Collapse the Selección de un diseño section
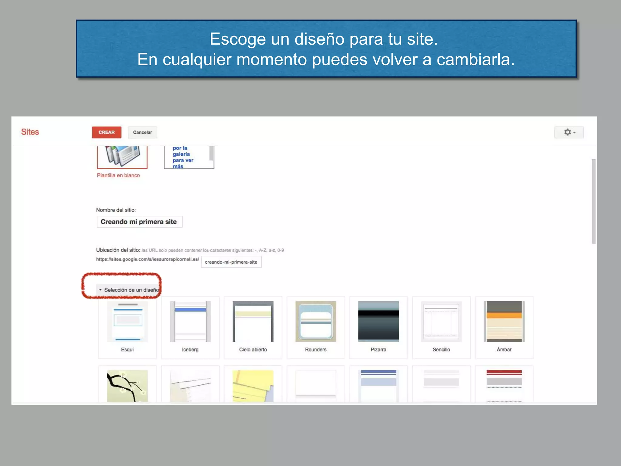 (129, 290)
